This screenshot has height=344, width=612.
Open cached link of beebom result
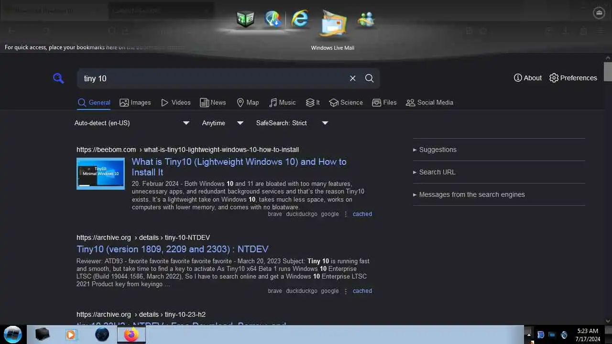362,214
